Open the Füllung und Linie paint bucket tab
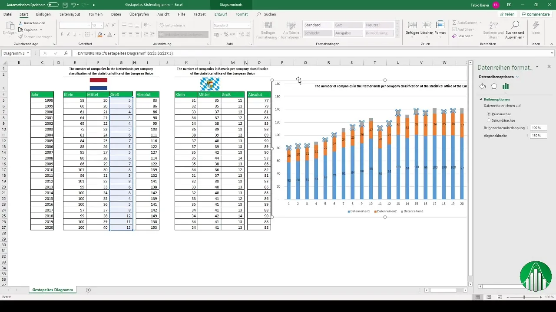Screen dimensions: 556x312 click(483, 86)
